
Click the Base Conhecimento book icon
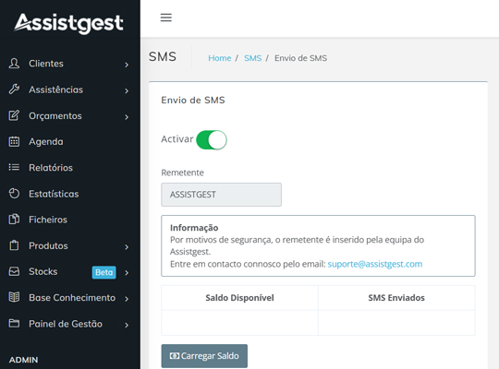[14, 297]
